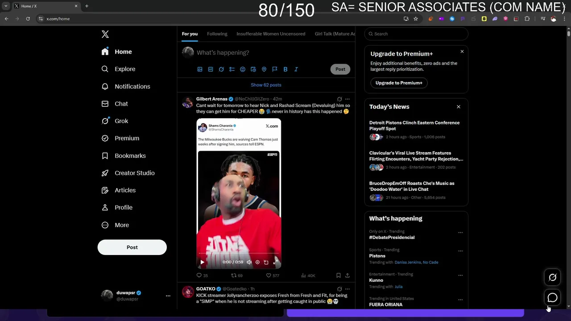Schedule the post with calendar icon
The image size is (571, 321).
coord(253,69)
